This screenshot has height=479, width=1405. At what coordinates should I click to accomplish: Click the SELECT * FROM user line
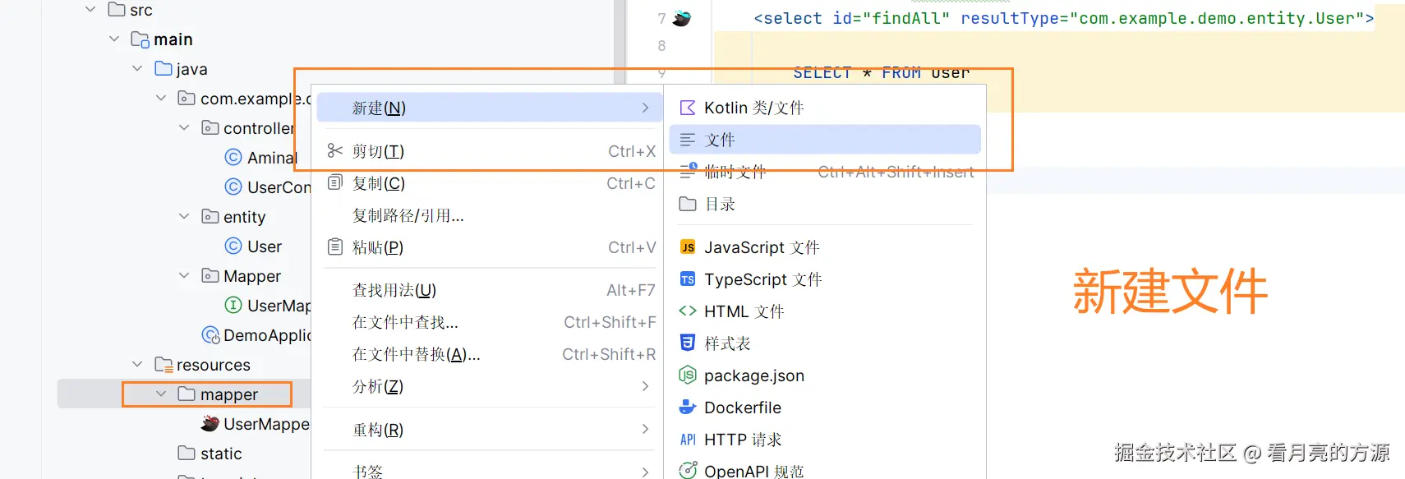tap(881, 73)
